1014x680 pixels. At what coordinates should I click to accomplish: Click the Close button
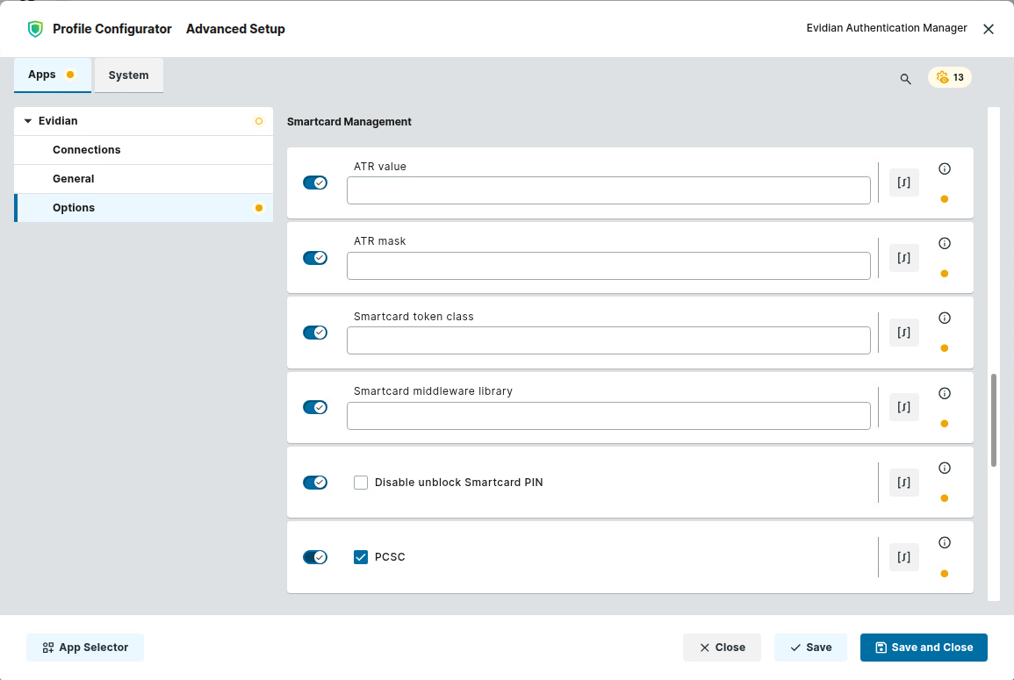pos(722,648)
